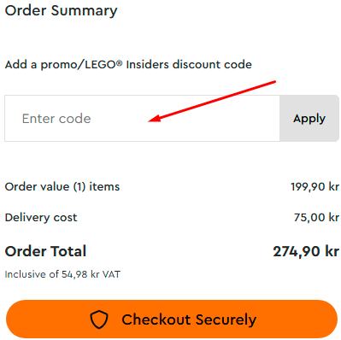Click the Enter code placeholder text

pyautogui.click(x=56, y=119)
